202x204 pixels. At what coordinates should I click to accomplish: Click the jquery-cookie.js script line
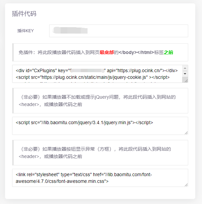[93, 77]
